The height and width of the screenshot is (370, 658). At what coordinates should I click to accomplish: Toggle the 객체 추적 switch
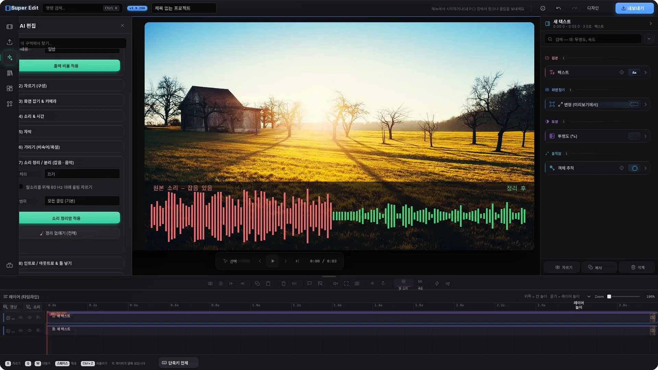pos(634,168)
